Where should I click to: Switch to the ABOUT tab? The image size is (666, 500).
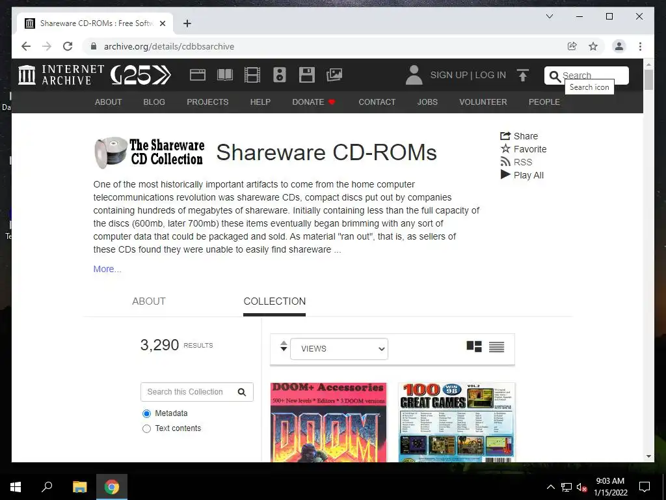pos(149,301)
